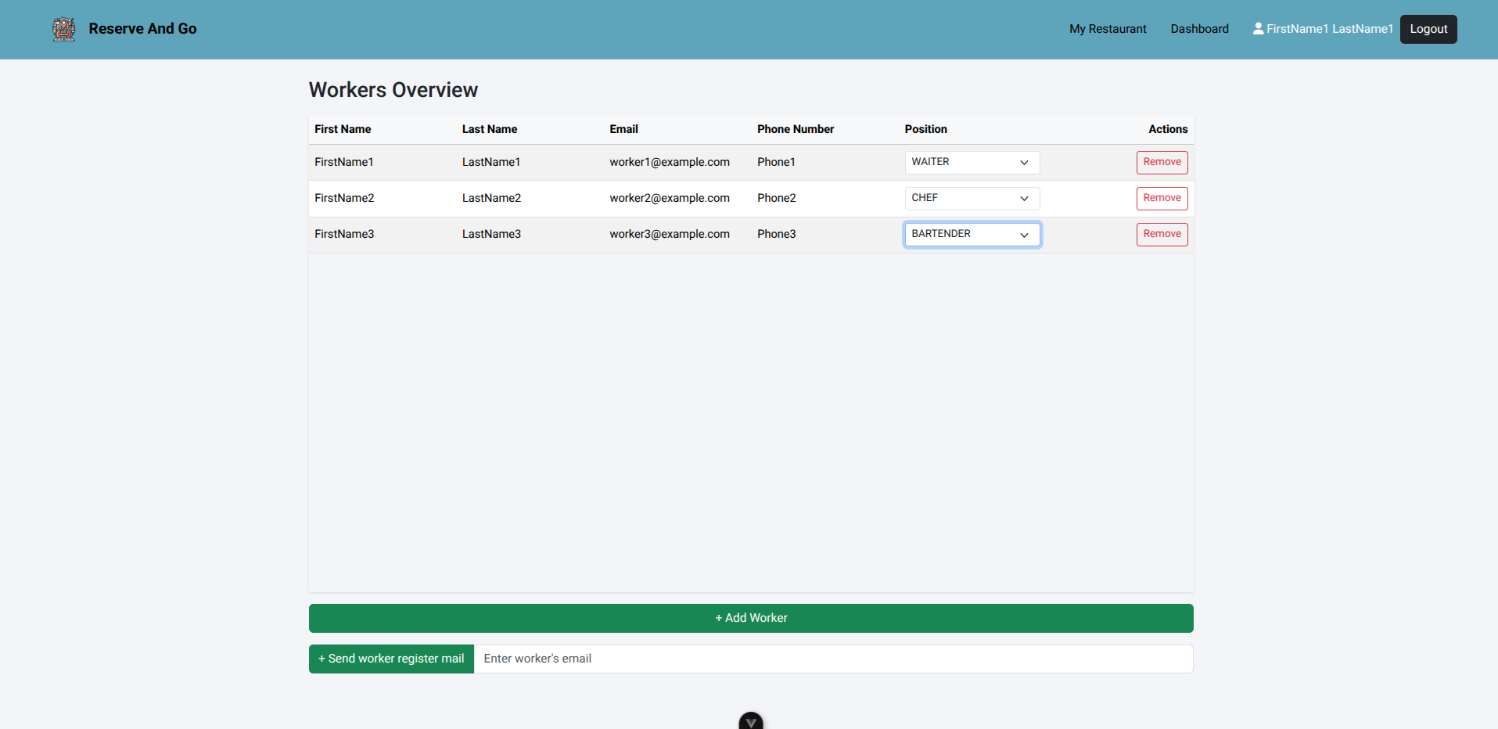
Task: Remove worker FirstName3 from the list
Action: [1162, 235]
